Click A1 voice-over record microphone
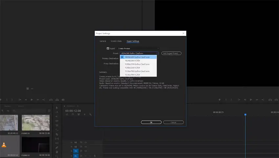279x158 pixels. (x=95, y=156)
